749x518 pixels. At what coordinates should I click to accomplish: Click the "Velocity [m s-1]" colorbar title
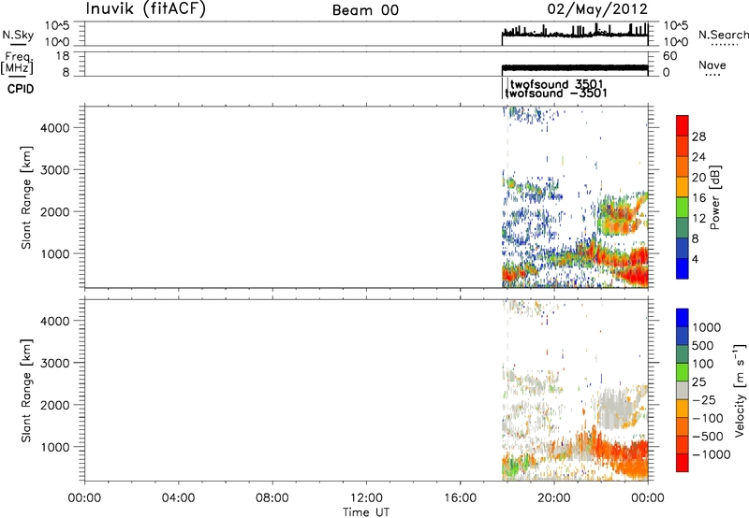click(x=740, y=390)
